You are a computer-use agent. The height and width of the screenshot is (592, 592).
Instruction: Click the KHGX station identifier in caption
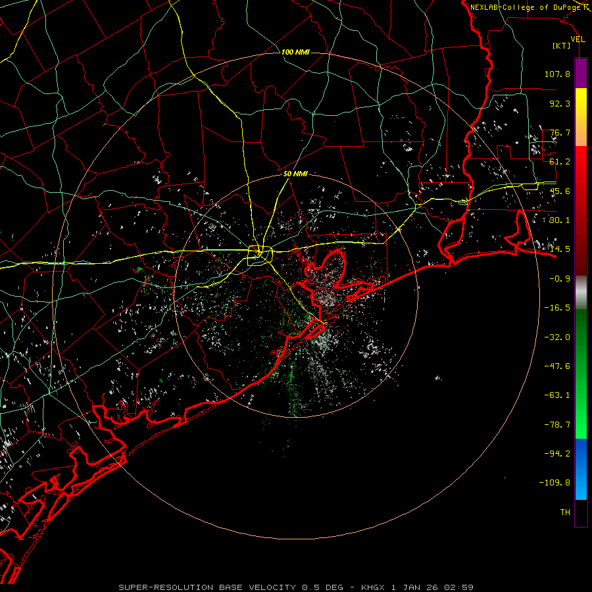pyautogui.click(x=373, y=587)
